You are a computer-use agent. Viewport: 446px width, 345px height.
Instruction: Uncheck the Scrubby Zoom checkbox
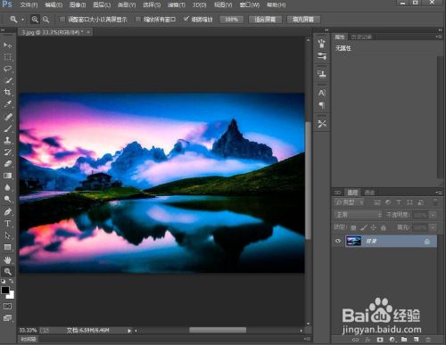pos(186,20)
